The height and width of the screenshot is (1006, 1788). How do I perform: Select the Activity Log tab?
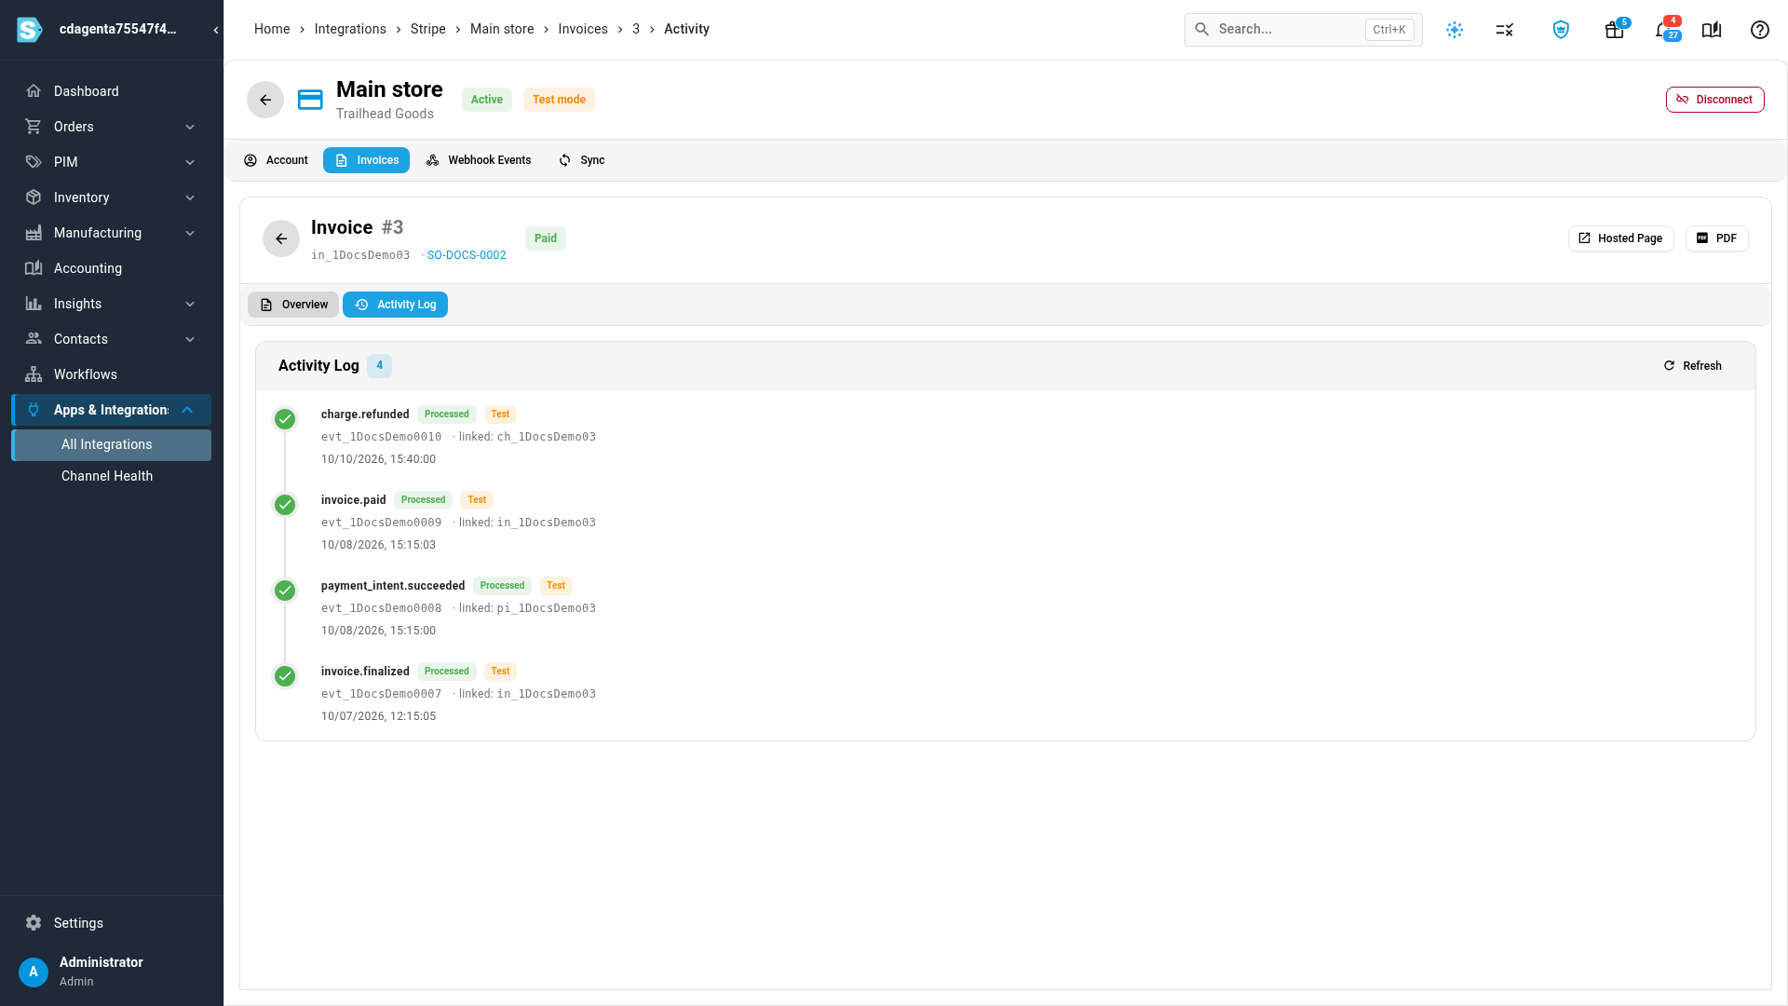point(395,305)
